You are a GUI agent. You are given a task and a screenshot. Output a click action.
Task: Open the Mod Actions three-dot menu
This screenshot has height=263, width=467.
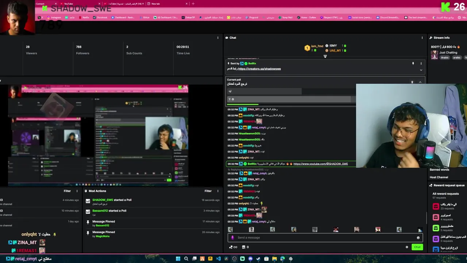(x=218, y=191)
